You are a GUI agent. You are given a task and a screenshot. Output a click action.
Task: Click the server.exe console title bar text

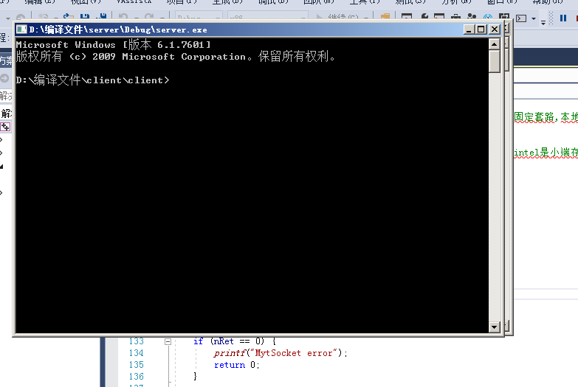[118, 29]
